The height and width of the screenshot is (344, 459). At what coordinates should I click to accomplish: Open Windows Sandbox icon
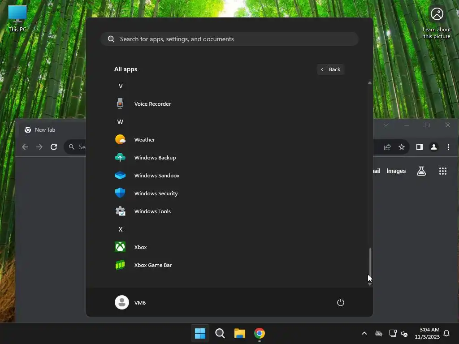120,175
